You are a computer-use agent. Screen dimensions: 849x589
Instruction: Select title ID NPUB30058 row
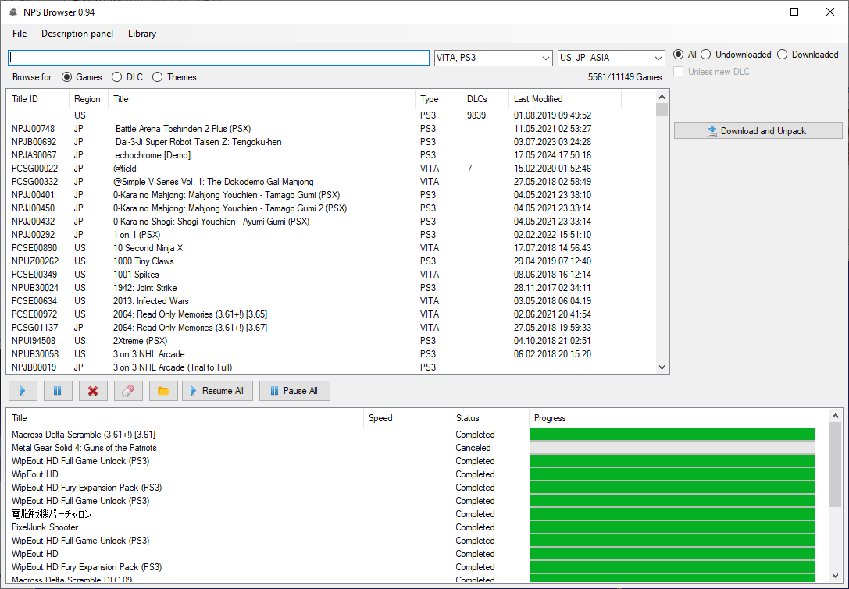[x=333, y=353]
